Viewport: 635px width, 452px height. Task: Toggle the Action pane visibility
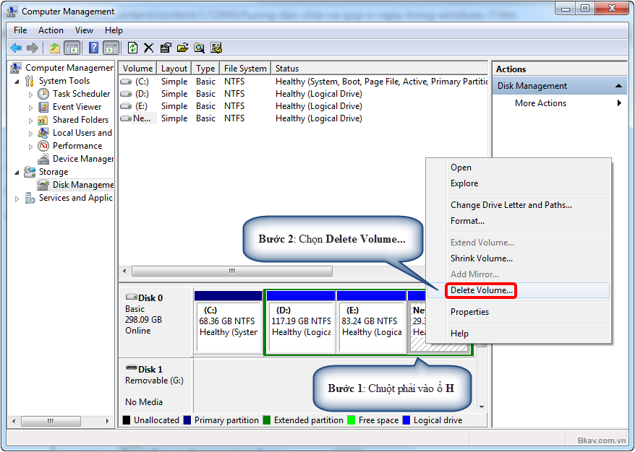coord(111,48)
